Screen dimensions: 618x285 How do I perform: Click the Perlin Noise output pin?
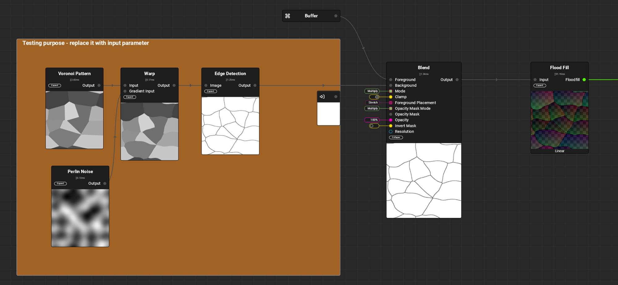coord(105,183)
